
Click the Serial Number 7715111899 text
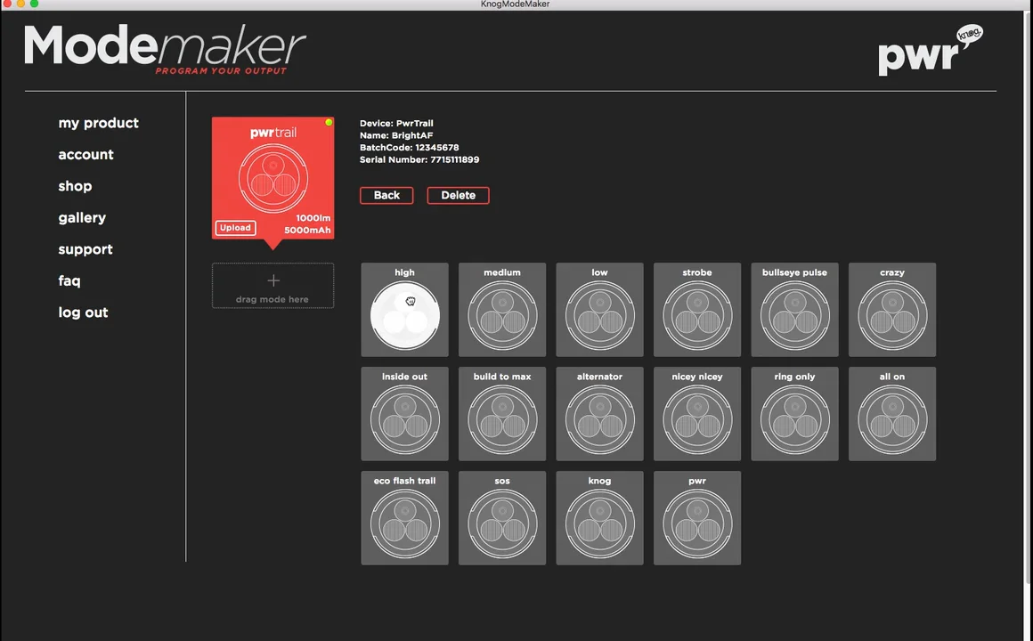pos(419,159)
